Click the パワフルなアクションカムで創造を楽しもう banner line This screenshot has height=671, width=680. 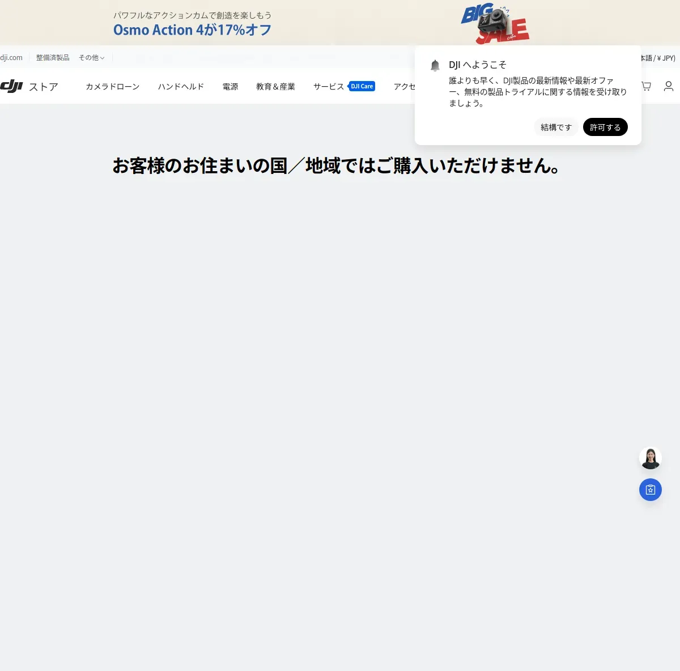click(192, 15)
